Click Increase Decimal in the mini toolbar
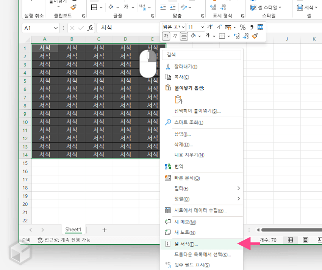 tap(236, 36)
